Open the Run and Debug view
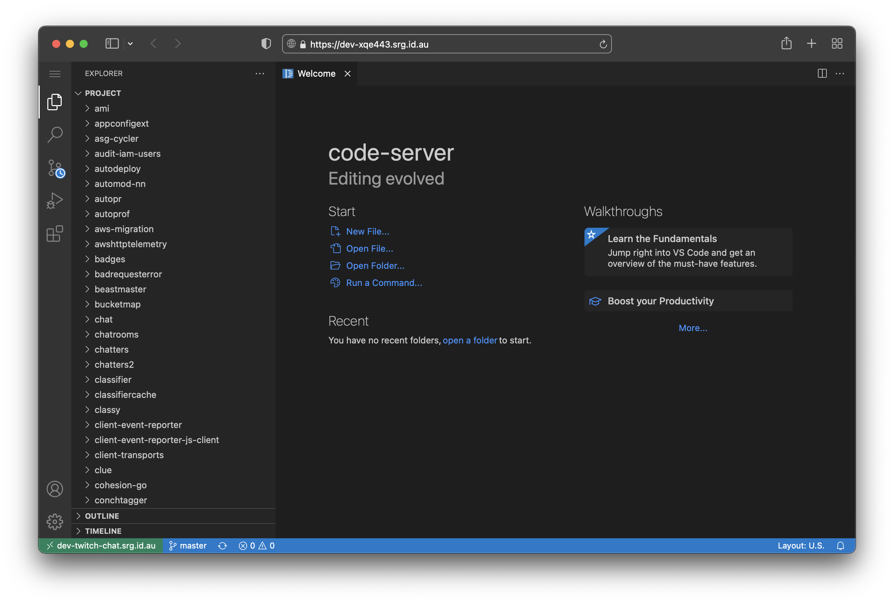This screenshot has height=604, width=894. click(55, 200)
